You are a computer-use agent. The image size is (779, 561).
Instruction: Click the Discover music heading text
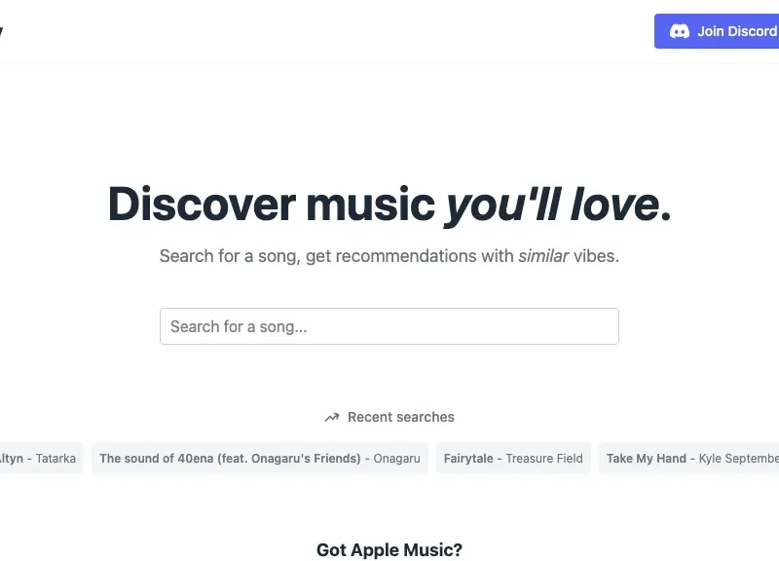click(x=272, y=204)
